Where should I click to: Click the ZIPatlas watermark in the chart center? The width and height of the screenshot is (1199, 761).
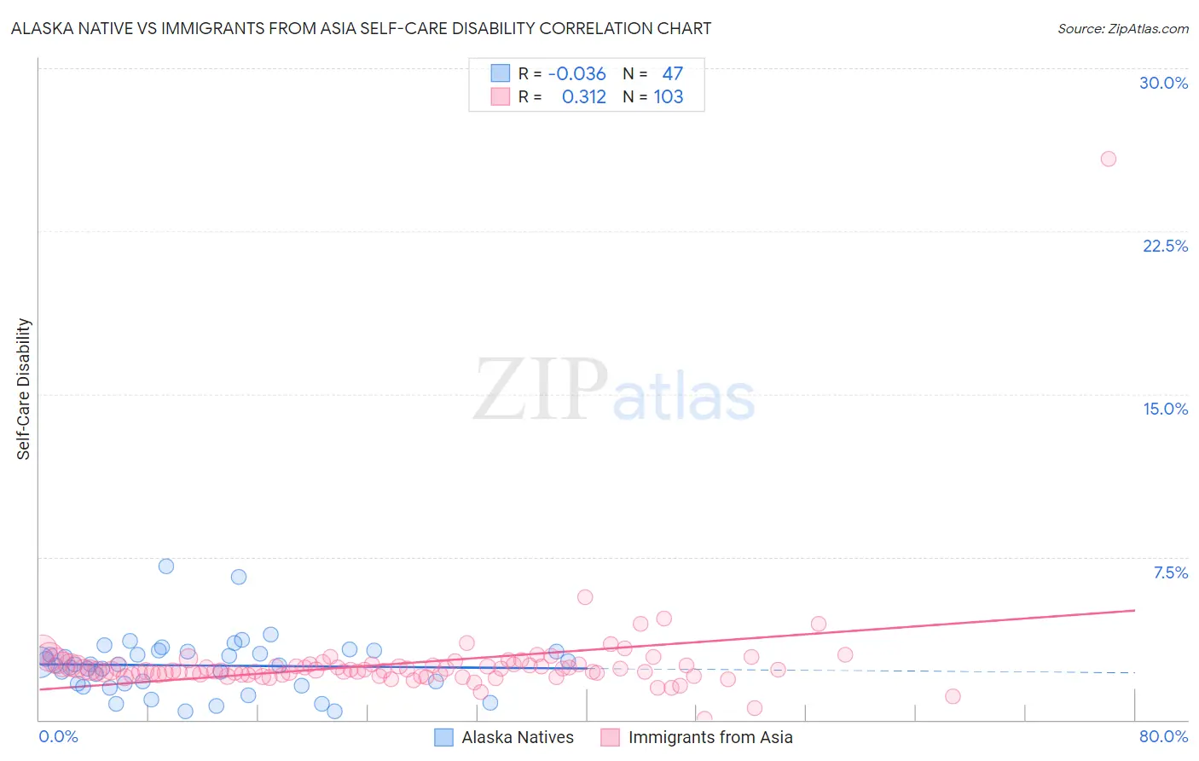click(614, 390)
